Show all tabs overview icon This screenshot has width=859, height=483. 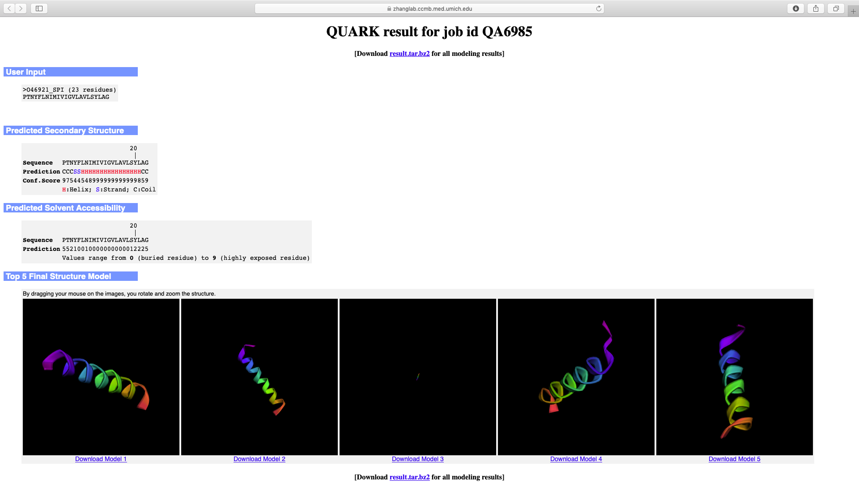pos(836,8)
